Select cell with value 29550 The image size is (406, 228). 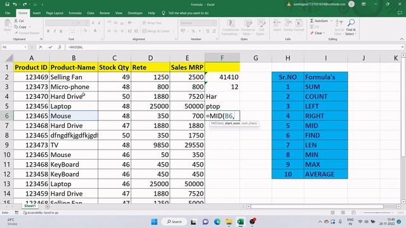click(187, 145)
